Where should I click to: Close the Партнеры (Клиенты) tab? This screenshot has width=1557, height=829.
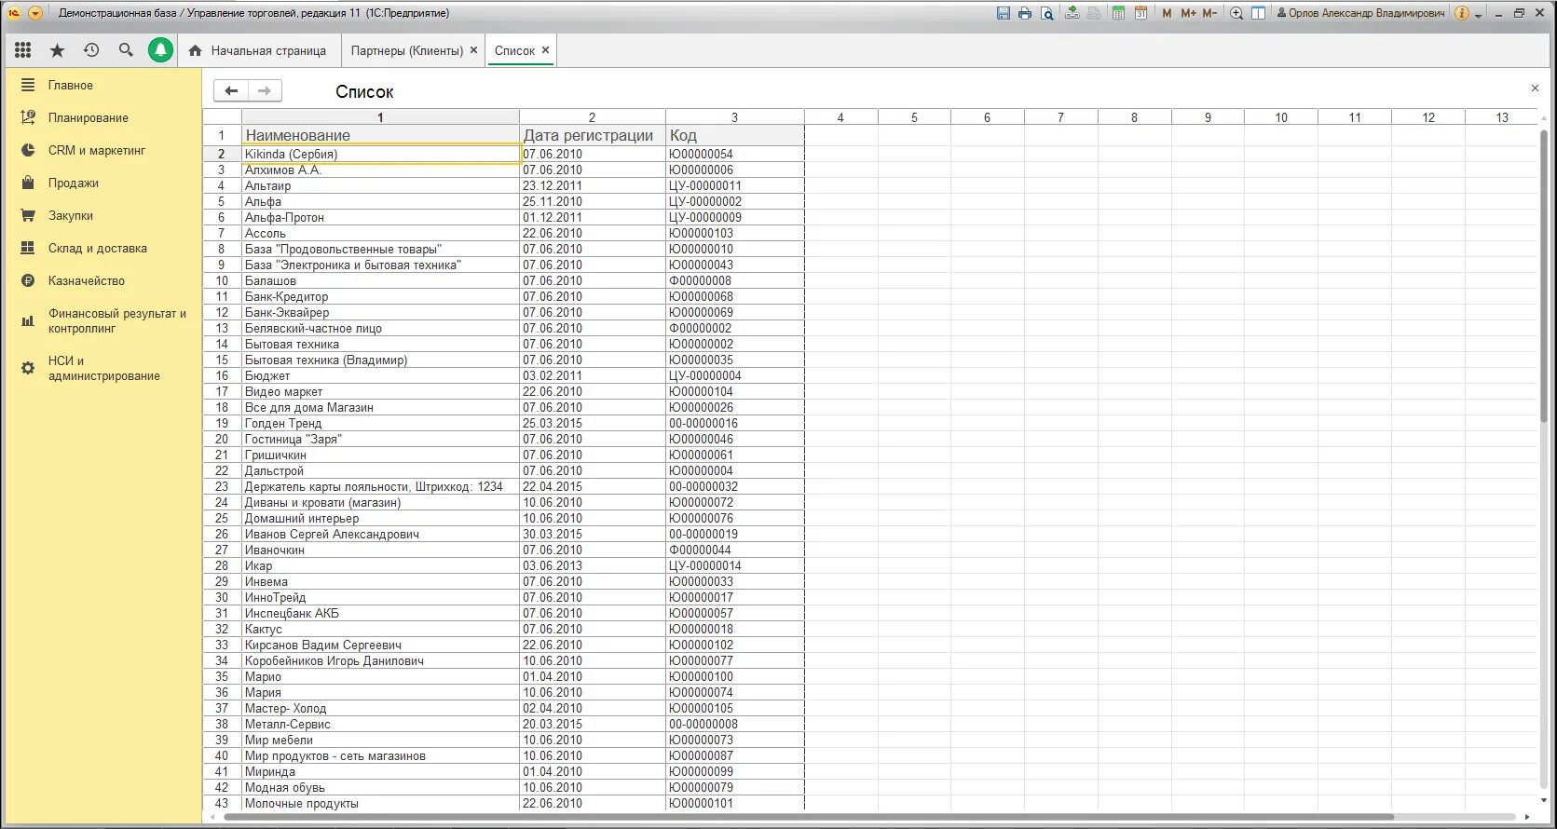tap(474, 50)
